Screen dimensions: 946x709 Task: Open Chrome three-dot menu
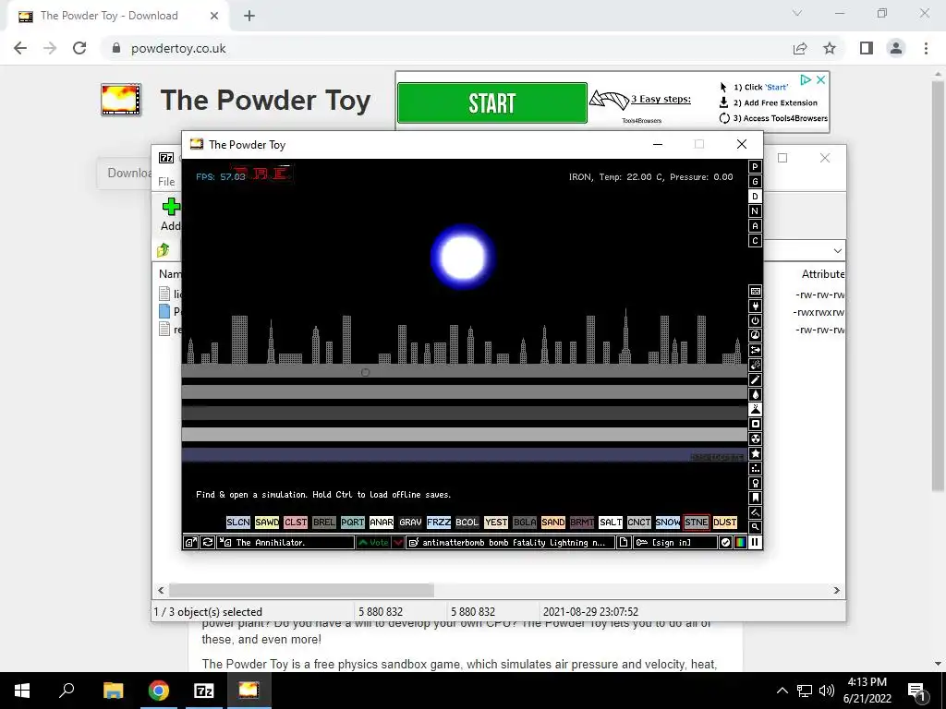(x=926, y=48)
